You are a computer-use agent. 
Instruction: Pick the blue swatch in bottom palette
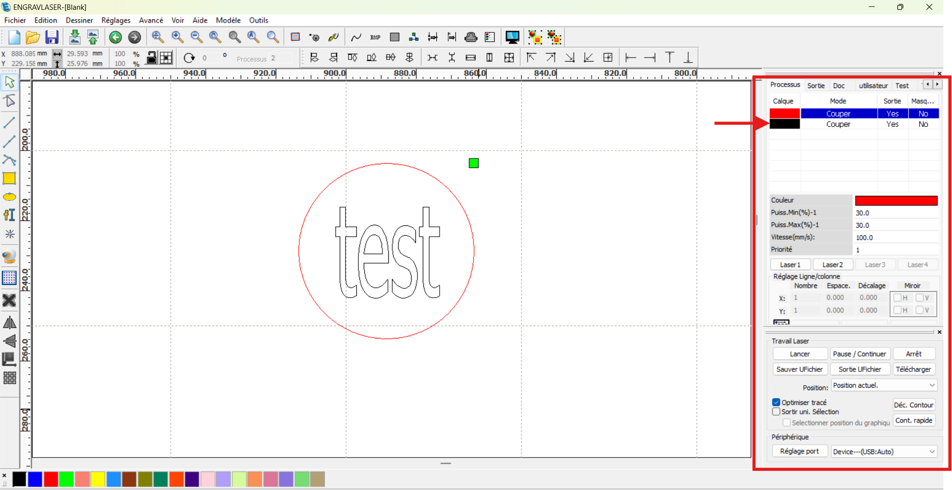[x=35, y=479]
